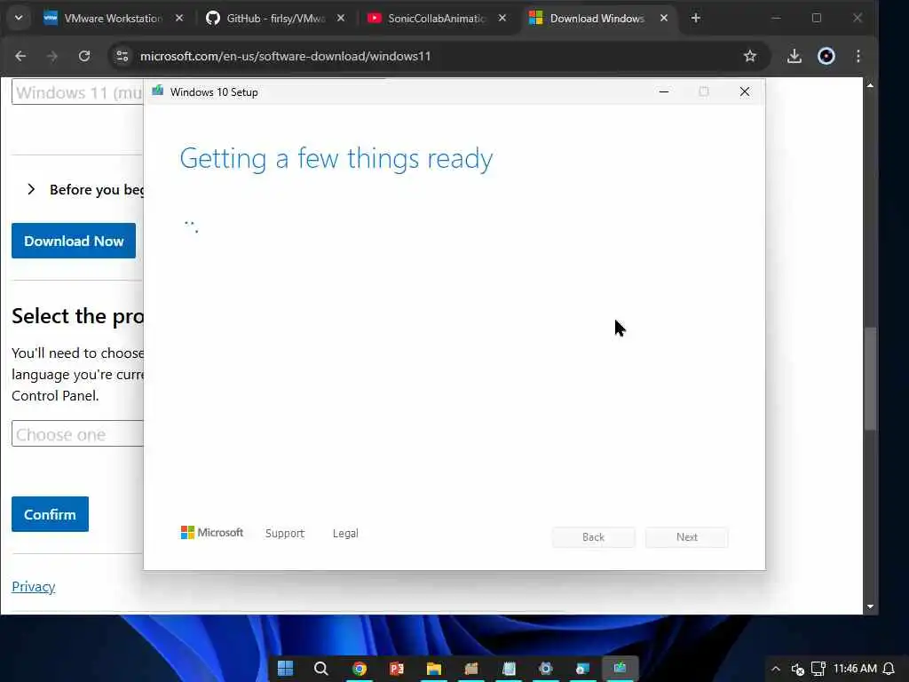Open the Privacy link

tap(34, 586)
